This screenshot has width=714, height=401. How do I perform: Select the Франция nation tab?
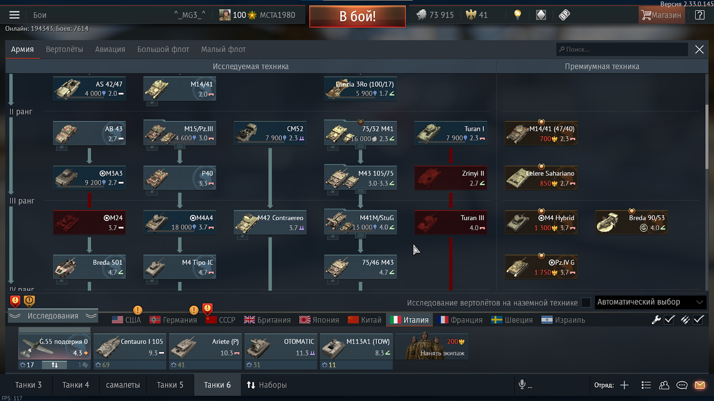pyautogui.click(x=460, y=320)
